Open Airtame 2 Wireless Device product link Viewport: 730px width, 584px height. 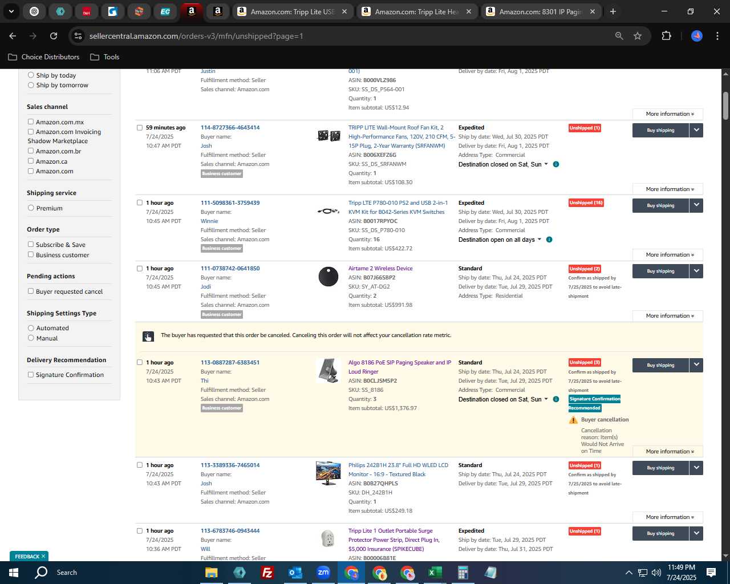380,269
